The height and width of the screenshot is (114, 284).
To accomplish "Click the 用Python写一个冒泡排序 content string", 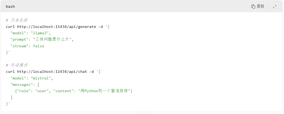I will click(104, 91).
